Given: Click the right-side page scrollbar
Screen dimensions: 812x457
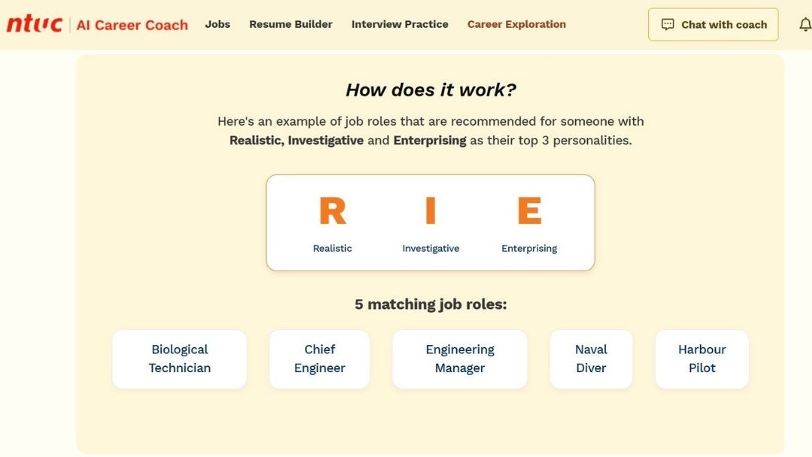Looking at the screenshot, I should [808, 225].
